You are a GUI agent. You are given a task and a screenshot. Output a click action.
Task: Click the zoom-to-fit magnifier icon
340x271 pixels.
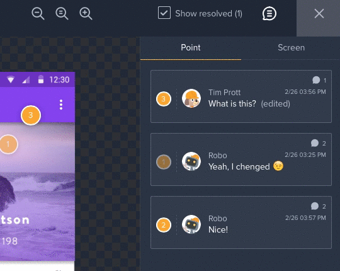(x=62, y=13)
